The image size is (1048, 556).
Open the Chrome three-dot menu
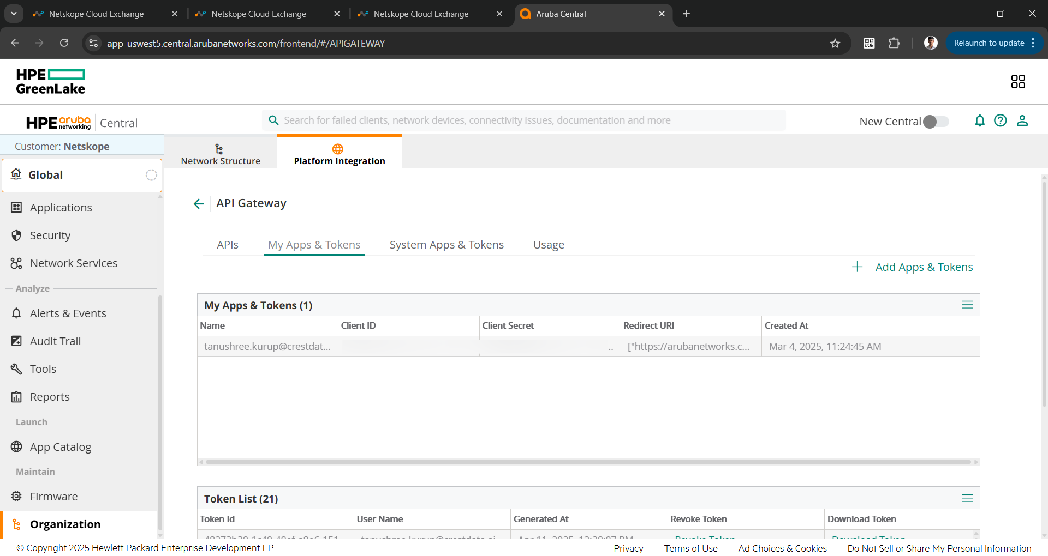pyautogui.click(x=1033, y=43)
